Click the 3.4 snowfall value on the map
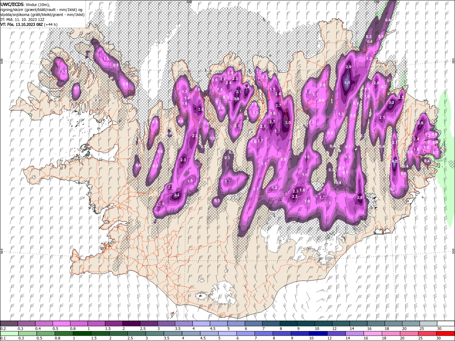Image resolution: width=455 pixels, height=341 pixels. point(246,87)
